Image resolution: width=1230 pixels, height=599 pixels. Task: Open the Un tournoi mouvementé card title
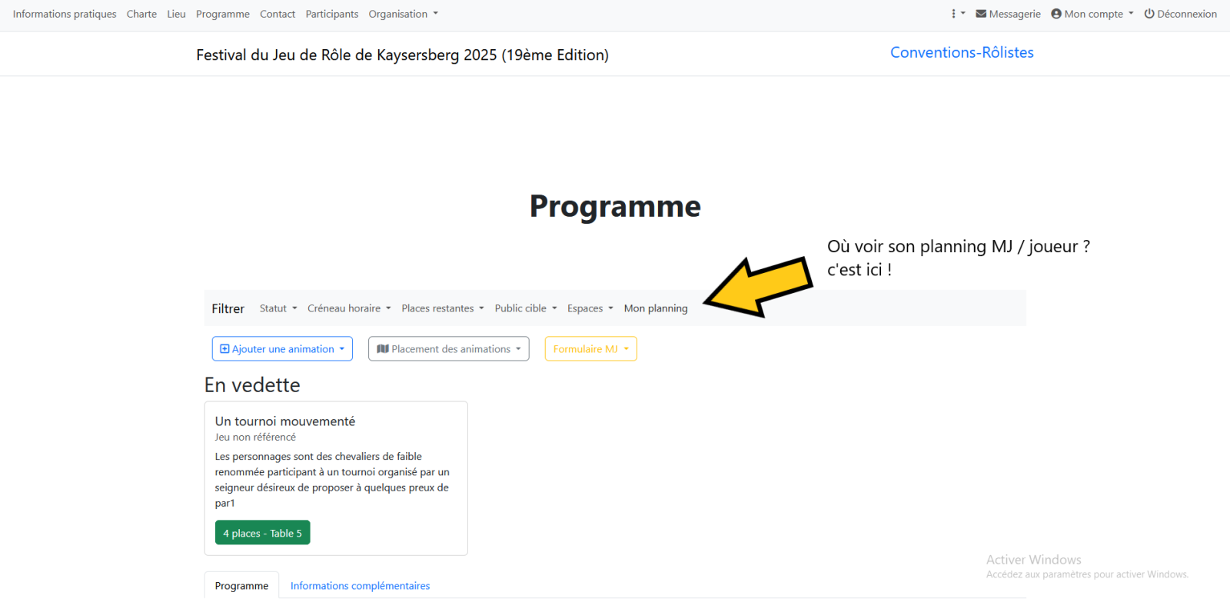coord(285,421)
